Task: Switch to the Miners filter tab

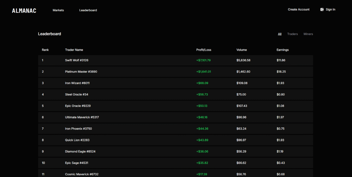Action: coord(308,34)
